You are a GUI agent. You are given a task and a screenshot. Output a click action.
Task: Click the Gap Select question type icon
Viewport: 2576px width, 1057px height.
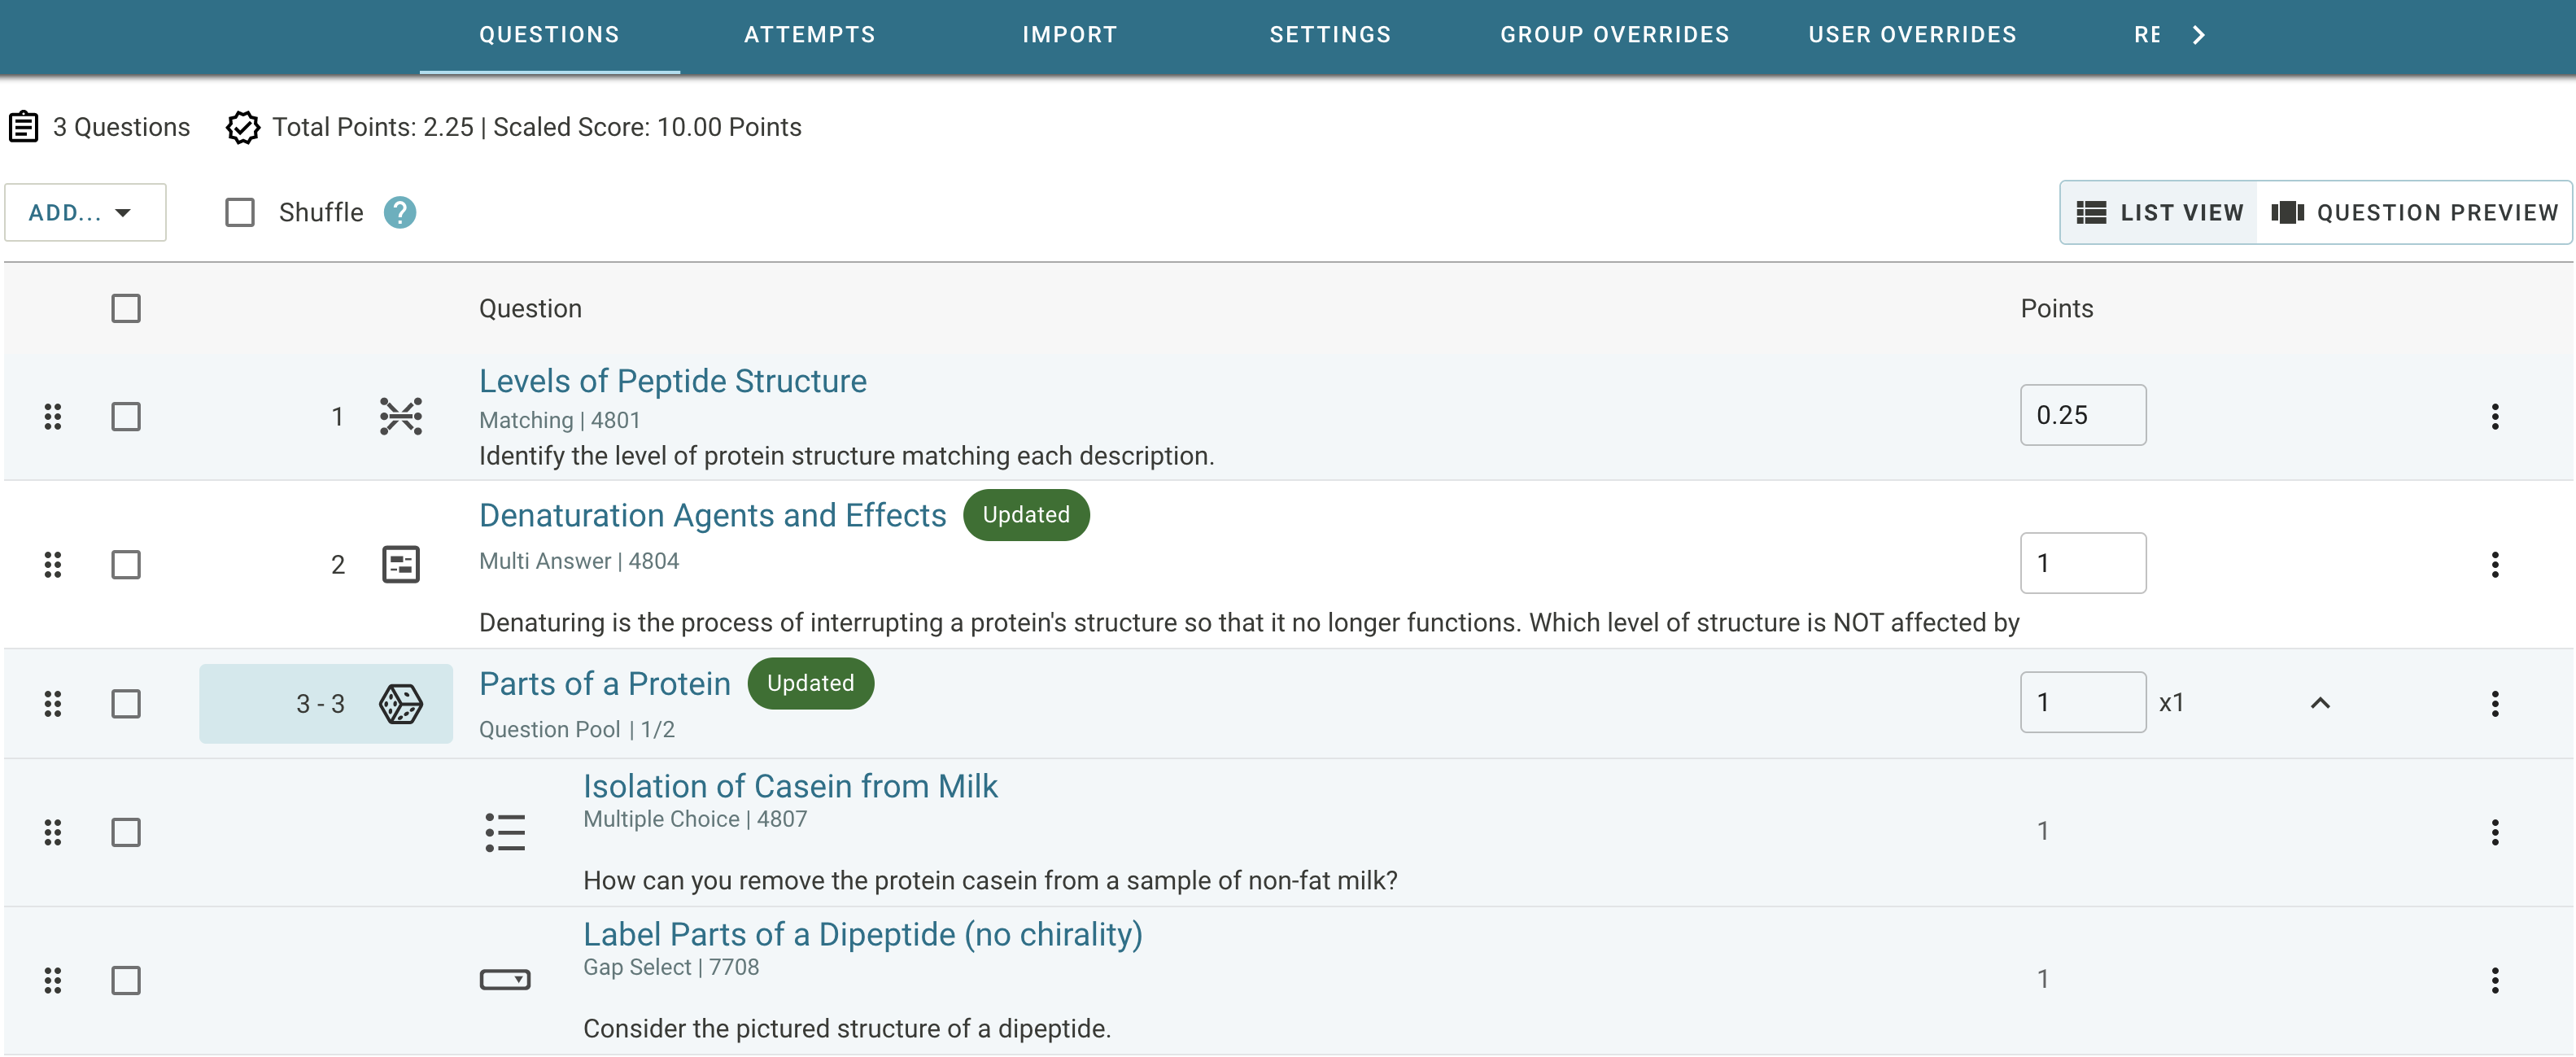(x=505, y=980)
